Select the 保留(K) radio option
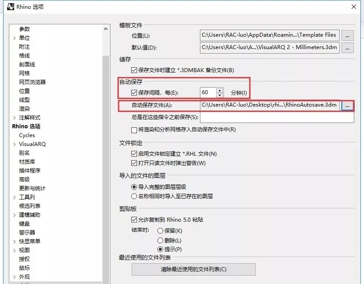Screen dimensions: 364x284 (160, 231)
